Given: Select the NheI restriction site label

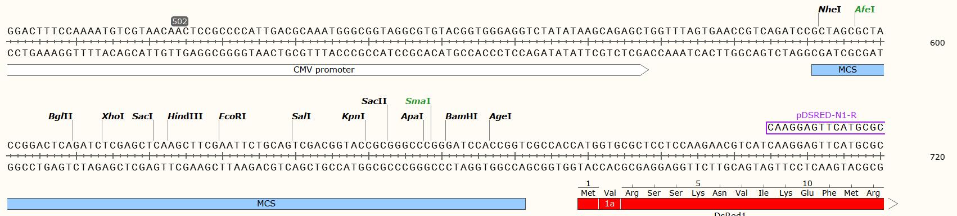Looking at the screenshot, I should pos(829,10).
